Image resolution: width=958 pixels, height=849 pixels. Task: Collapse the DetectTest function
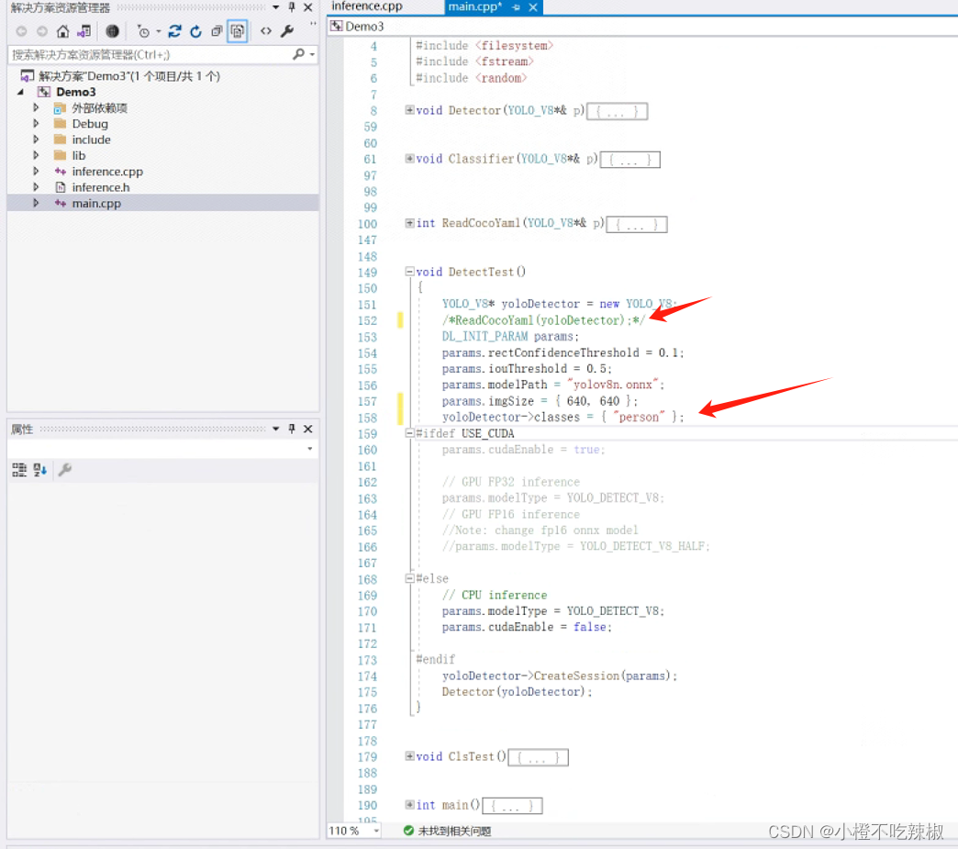(x=409, y=272)
